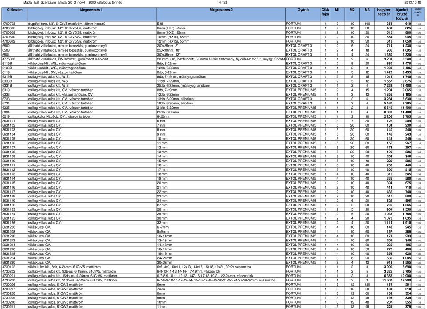Viewport: 427px width, 309px height.
Task: Select the "16×17mm" size cell
Action: point(165,249)
